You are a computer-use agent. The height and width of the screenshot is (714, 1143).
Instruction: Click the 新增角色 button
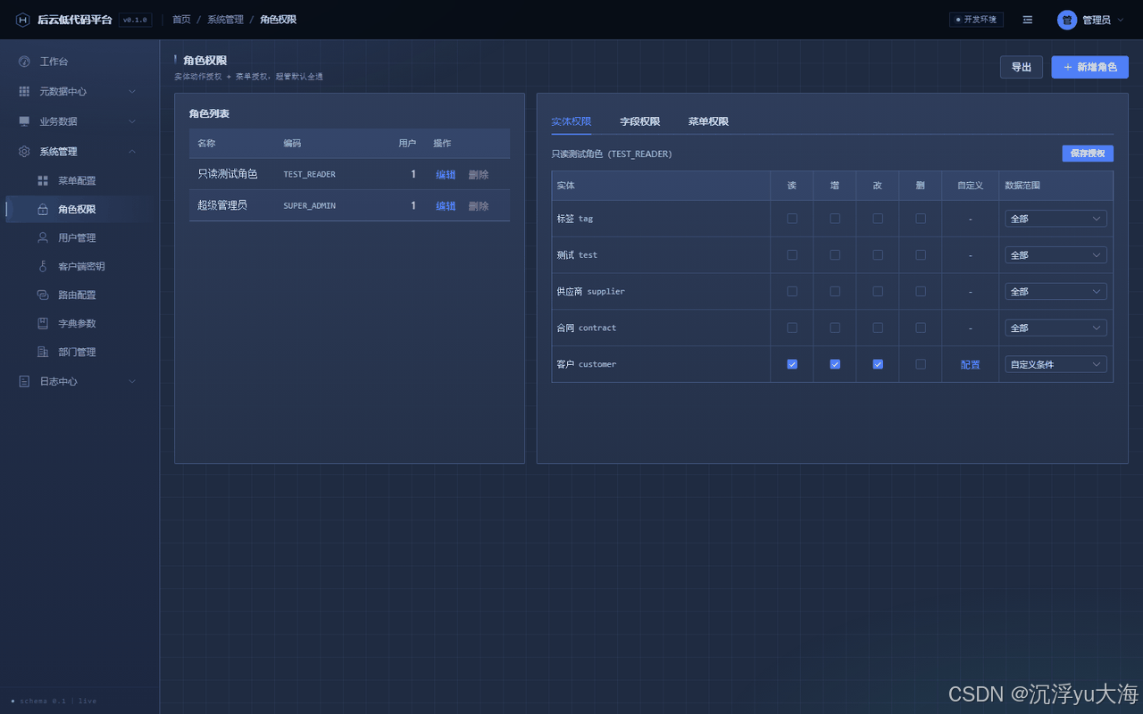(1090, 67)
